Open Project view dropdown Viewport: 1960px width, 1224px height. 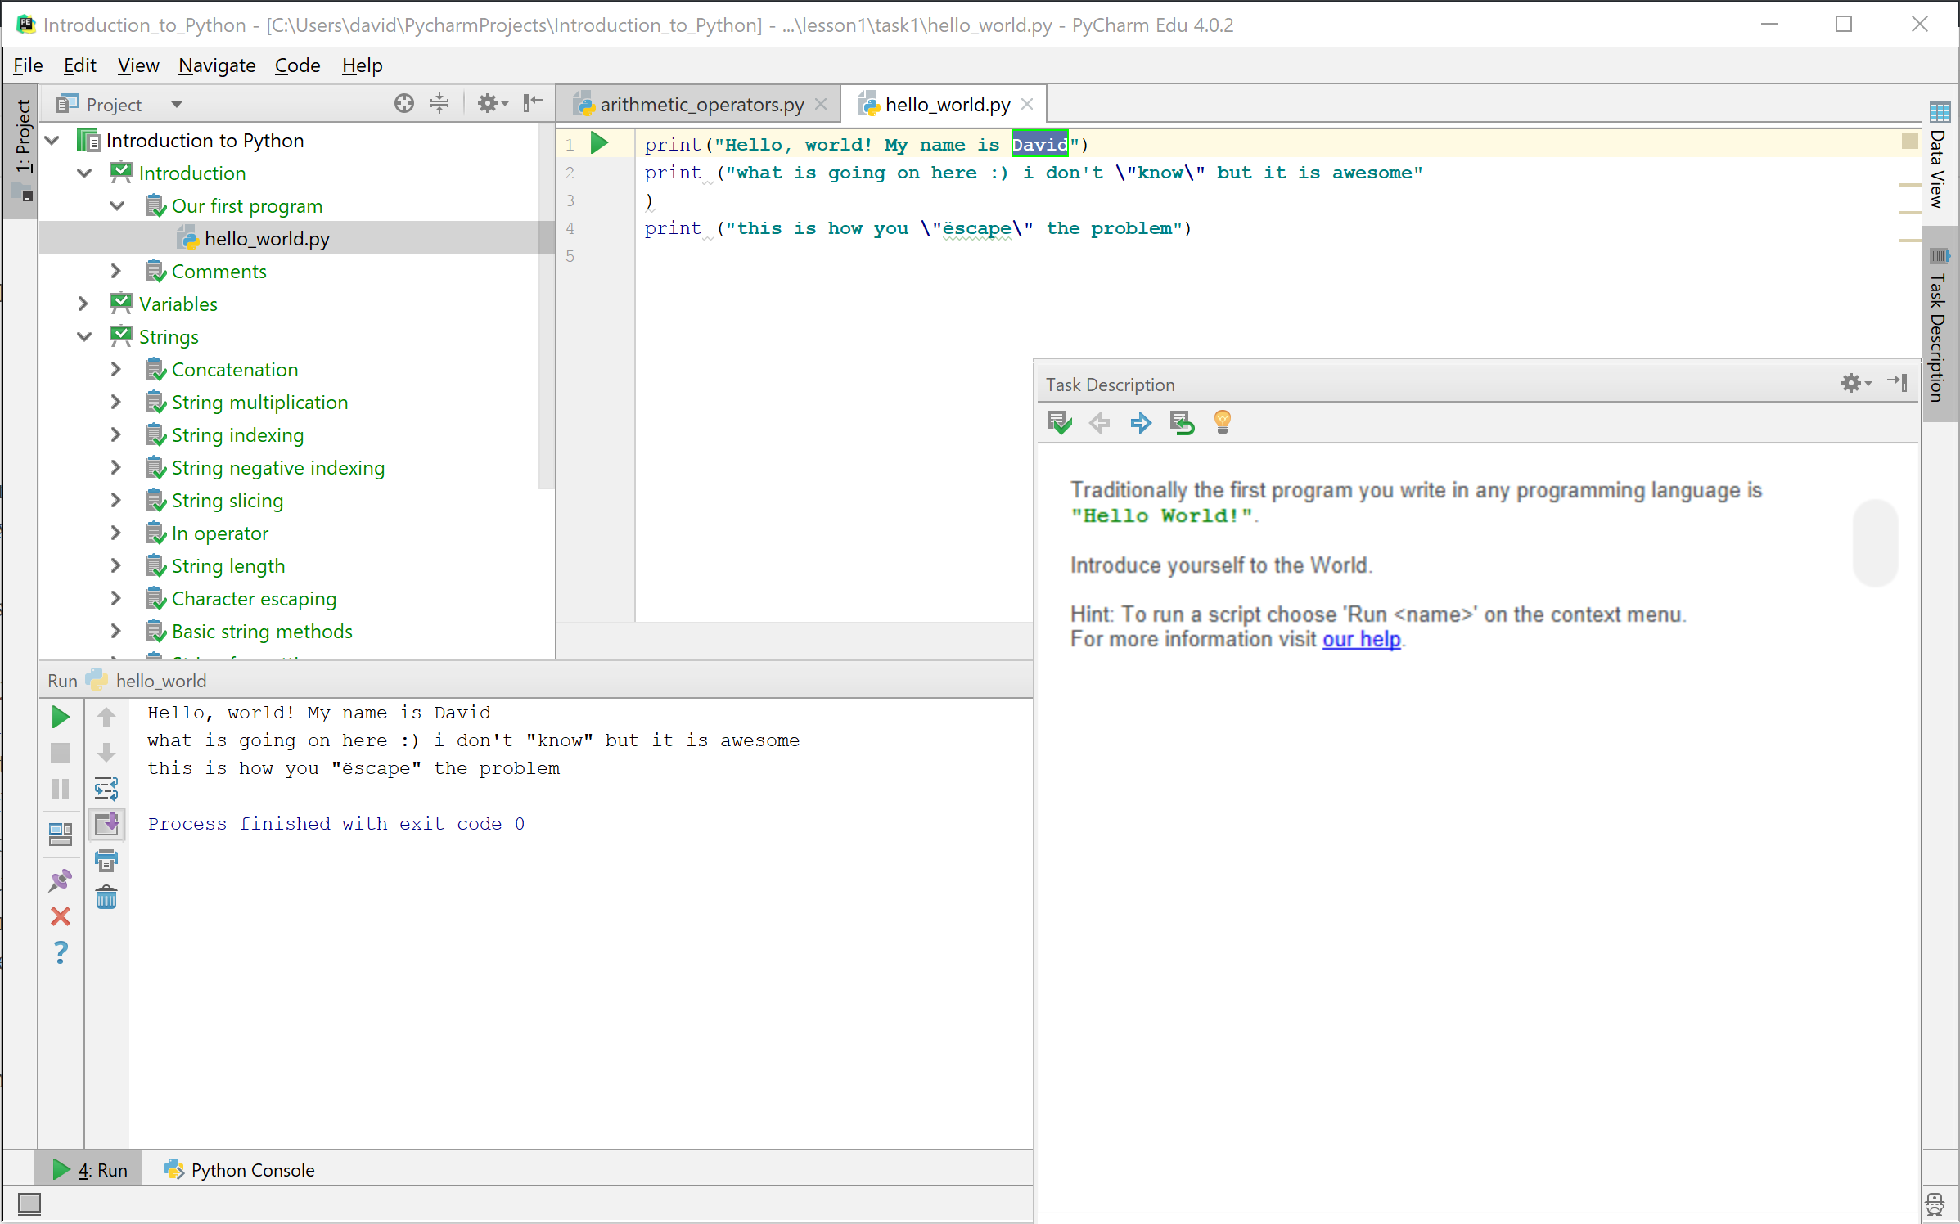(177, 104)
